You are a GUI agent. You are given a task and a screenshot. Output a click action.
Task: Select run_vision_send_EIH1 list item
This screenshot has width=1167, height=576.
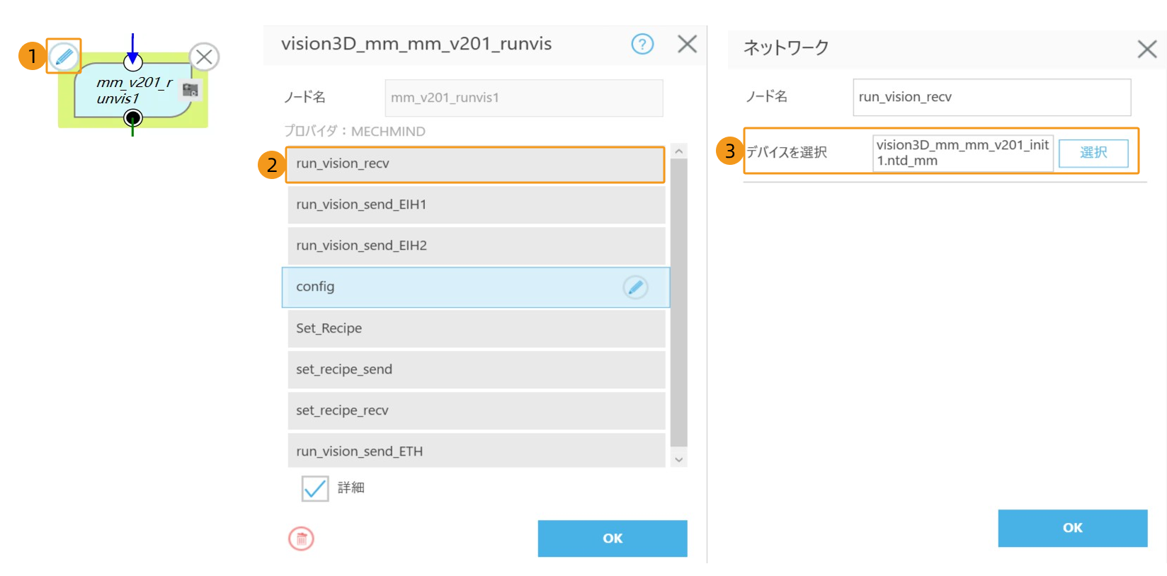pos(474,205)
